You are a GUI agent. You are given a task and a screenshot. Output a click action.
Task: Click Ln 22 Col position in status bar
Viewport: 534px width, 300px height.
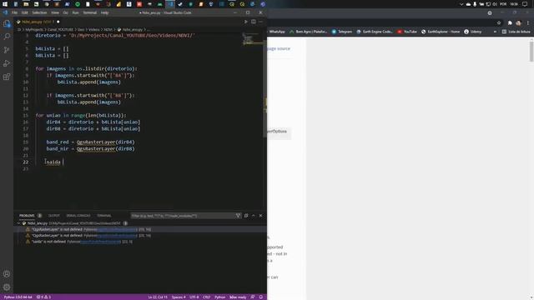pyautogui.click(x=158, y=297)
